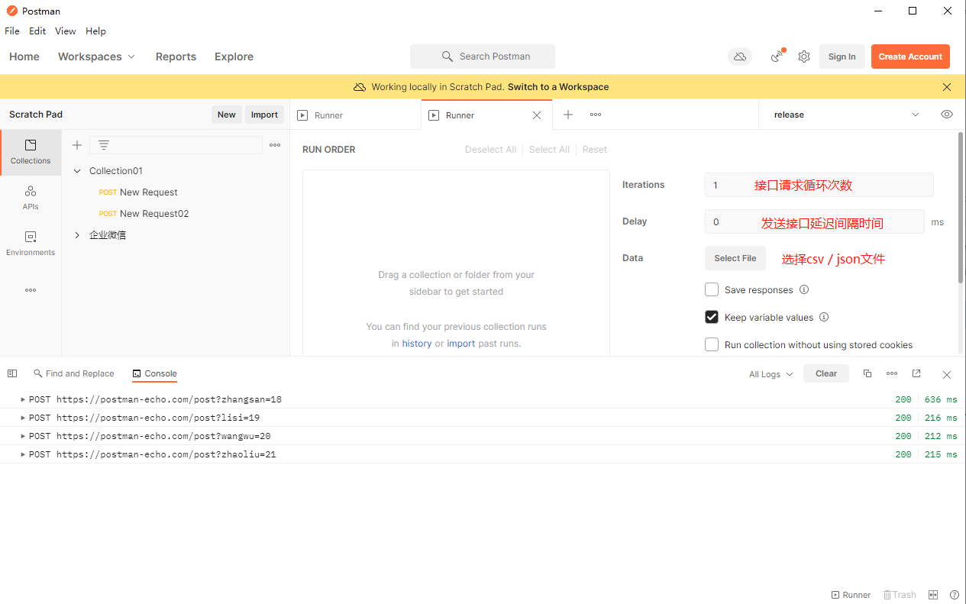Click the collections filter icon
Viewport: 966px width, 604px height.
pos(104,145)
